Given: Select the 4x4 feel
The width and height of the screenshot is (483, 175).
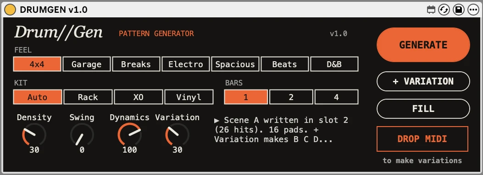Looking at the screenshot, I should point(37,64).
